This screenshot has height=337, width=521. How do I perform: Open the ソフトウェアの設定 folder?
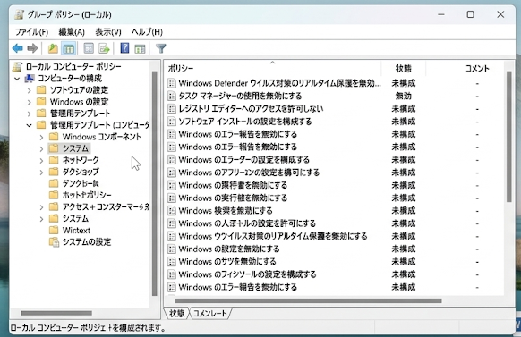point(79,90)
